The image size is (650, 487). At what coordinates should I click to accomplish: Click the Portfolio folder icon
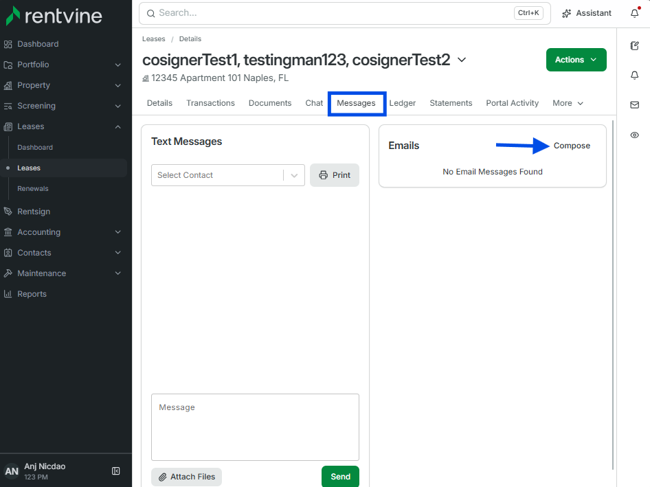click(x=8, y=65)
